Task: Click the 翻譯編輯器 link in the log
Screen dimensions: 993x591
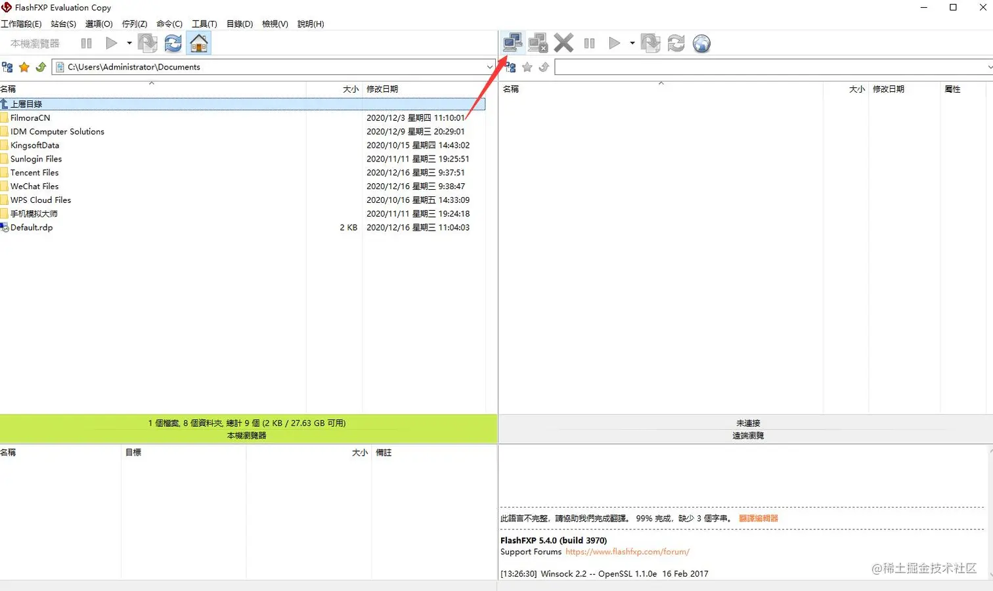Action: tap(759, 518)
